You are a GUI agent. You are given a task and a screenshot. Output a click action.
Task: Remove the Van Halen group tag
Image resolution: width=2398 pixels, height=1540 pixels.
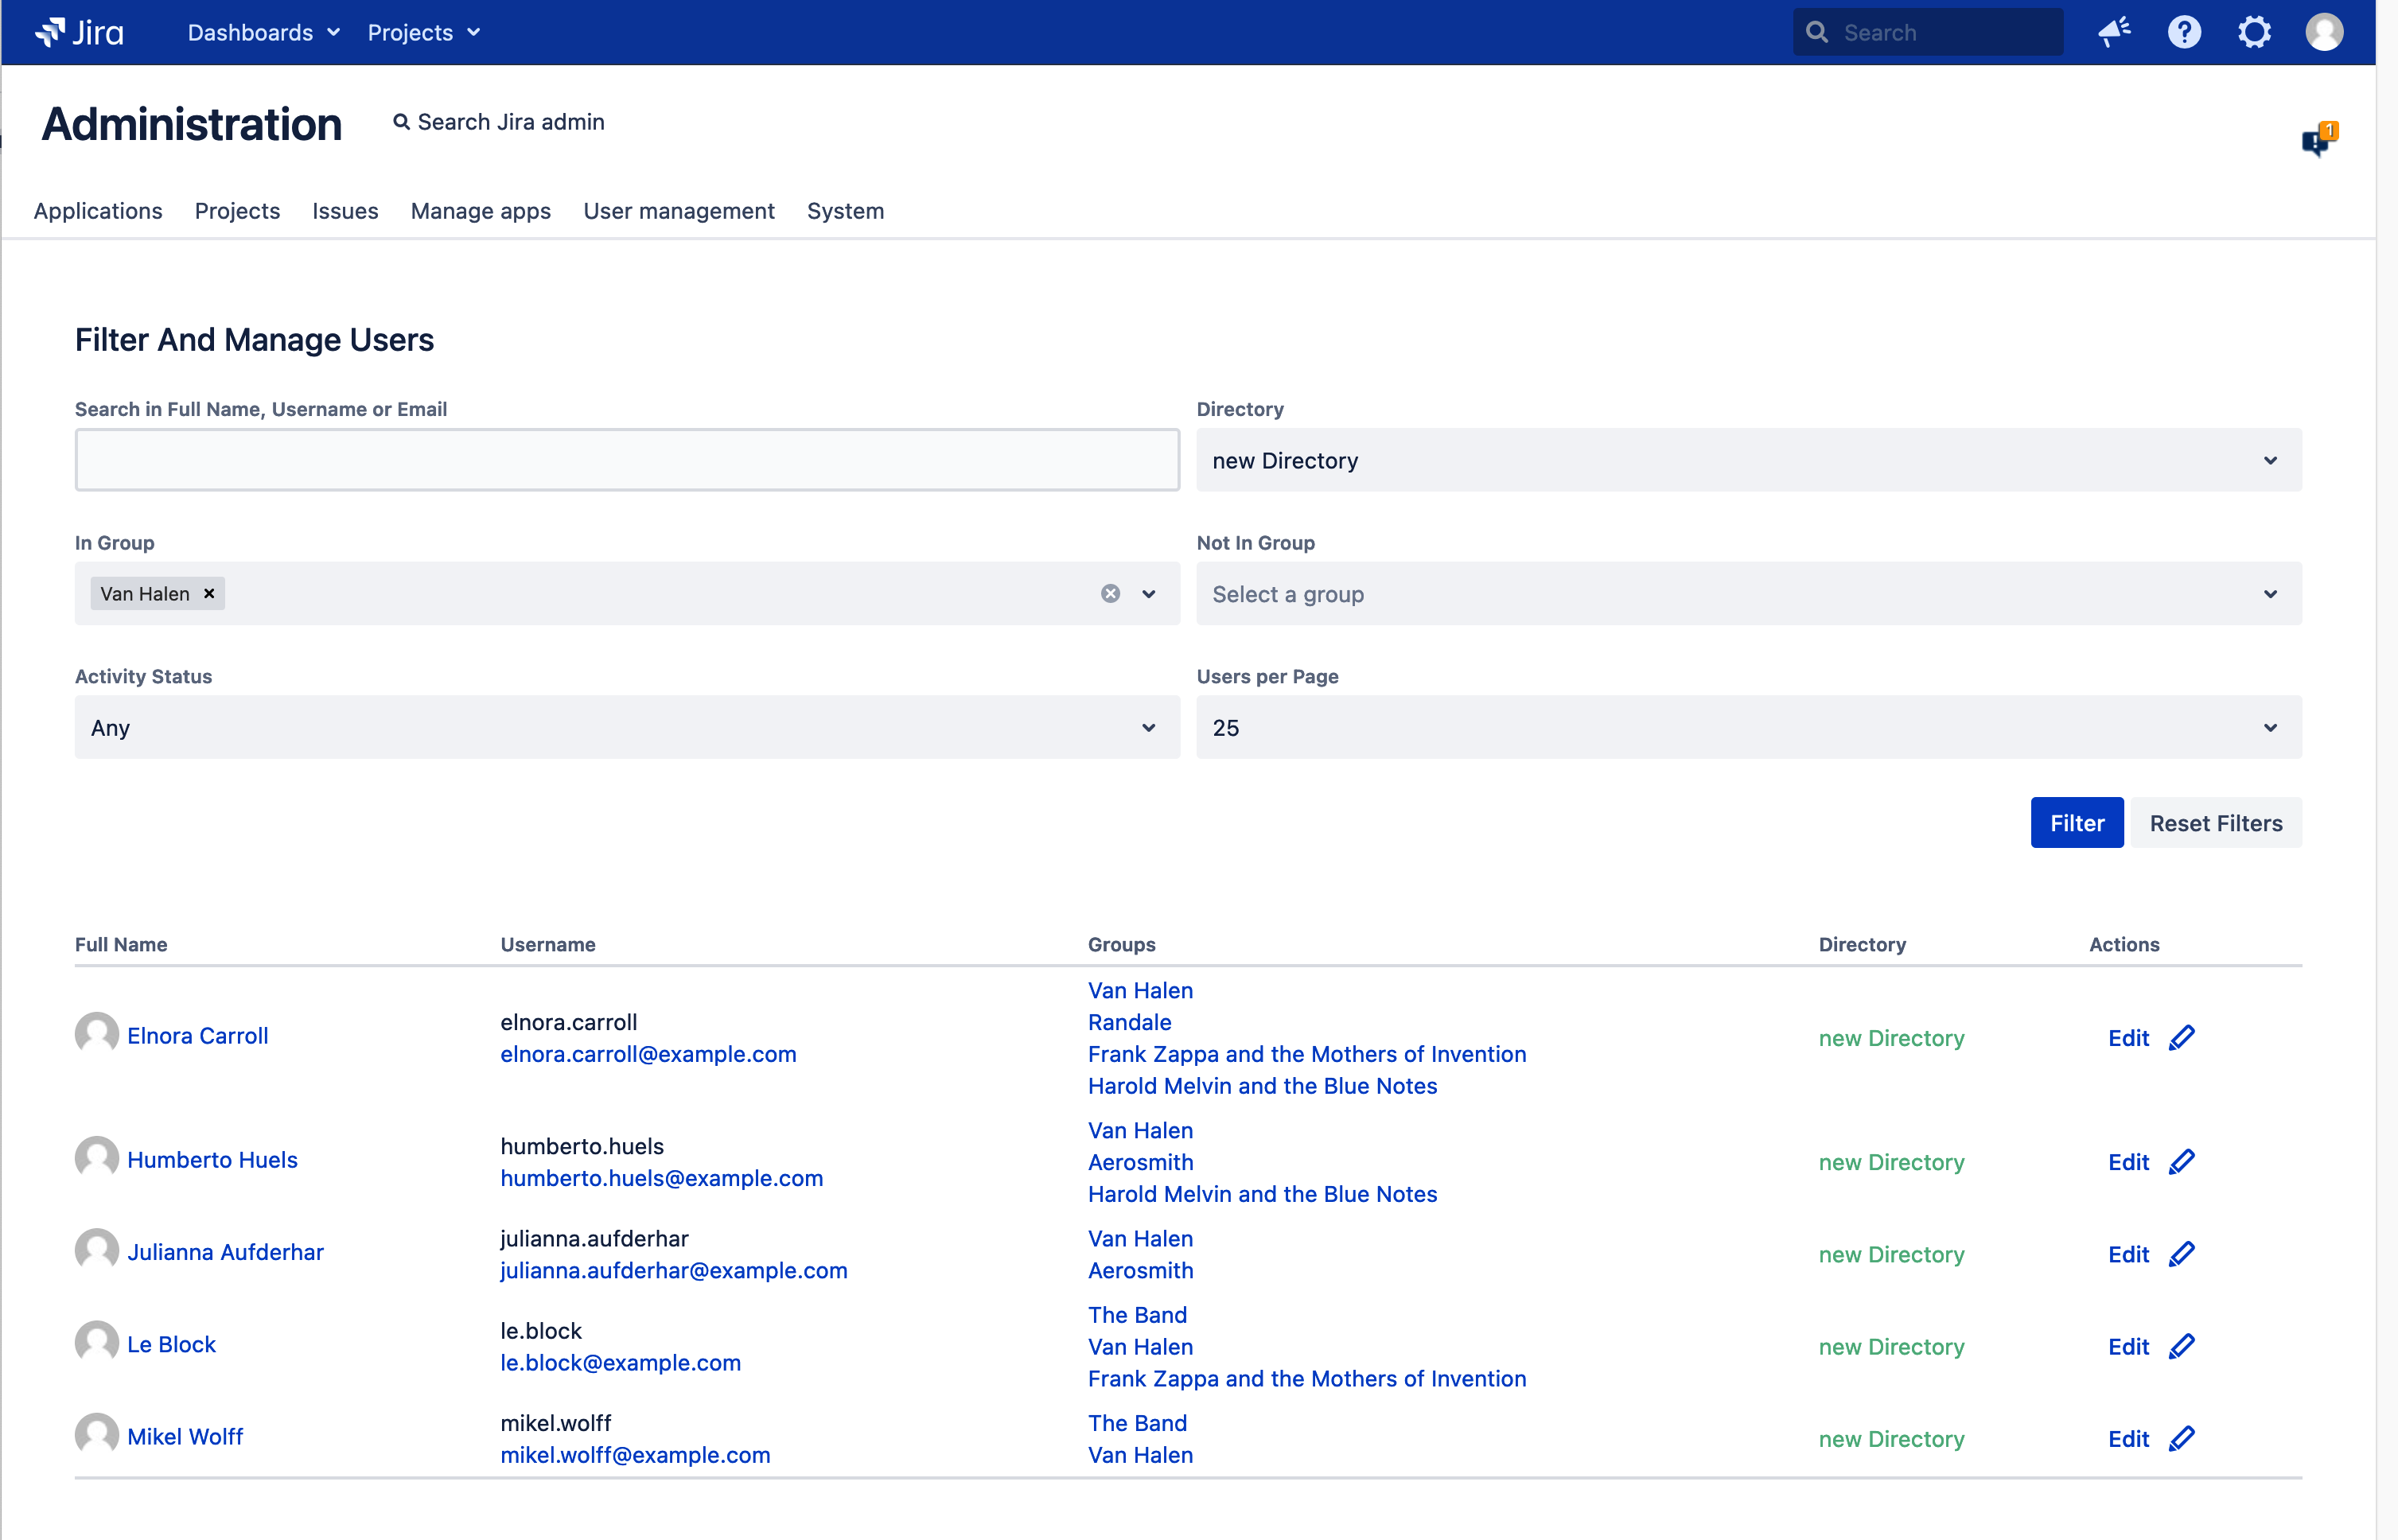209,593
